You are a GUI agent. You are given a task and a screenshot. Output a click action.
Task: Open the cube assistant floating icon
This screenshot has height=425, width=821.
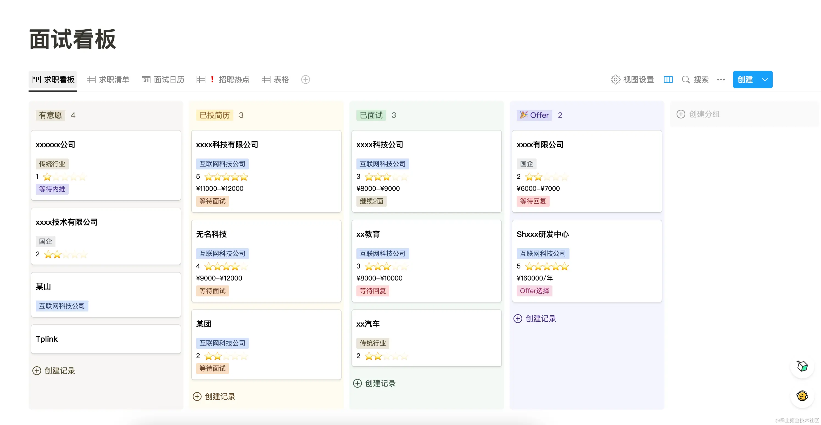pos(802,366)
